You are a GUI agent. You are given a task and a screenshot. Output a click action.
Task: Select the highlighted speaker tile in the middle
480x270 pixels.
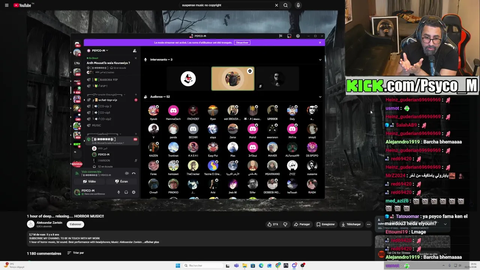tap(232, 79)
